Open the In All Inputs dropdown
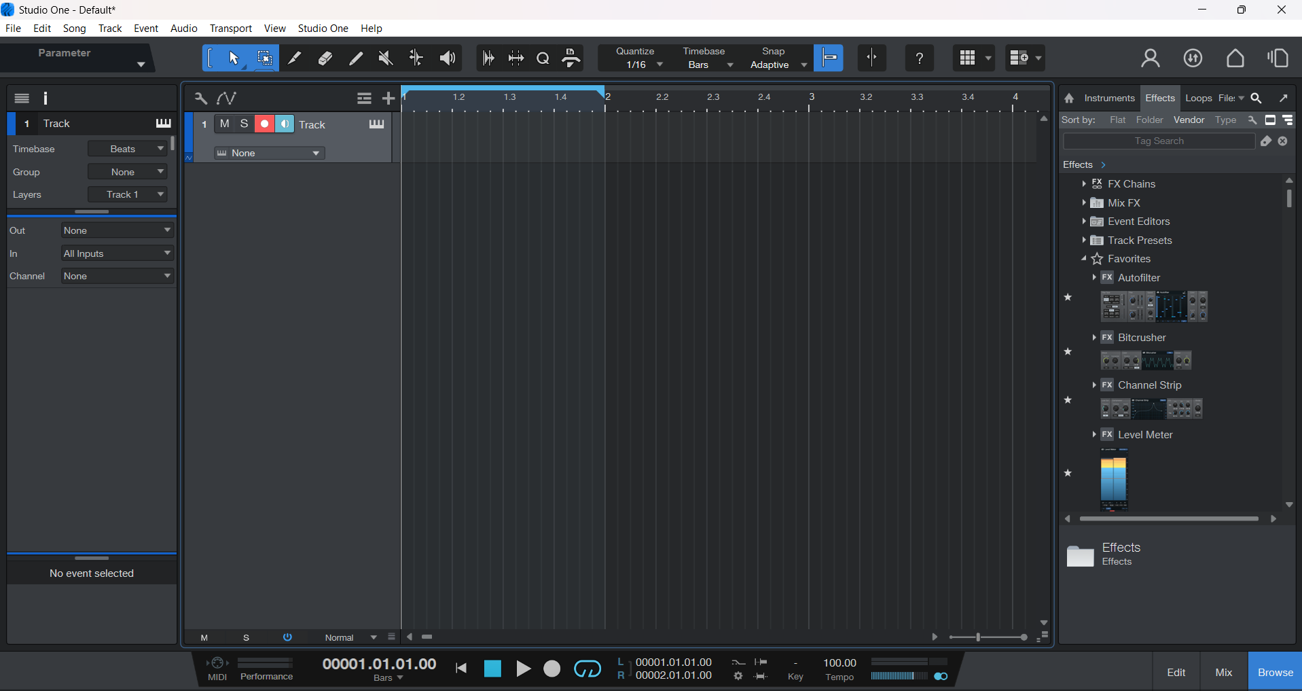This screenshot has width=1302, height=691. (x=117, y=253)
